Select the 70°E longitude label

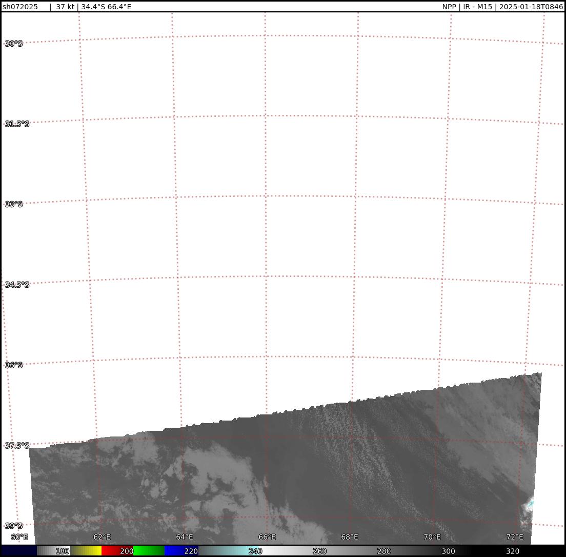coord(432,537)
